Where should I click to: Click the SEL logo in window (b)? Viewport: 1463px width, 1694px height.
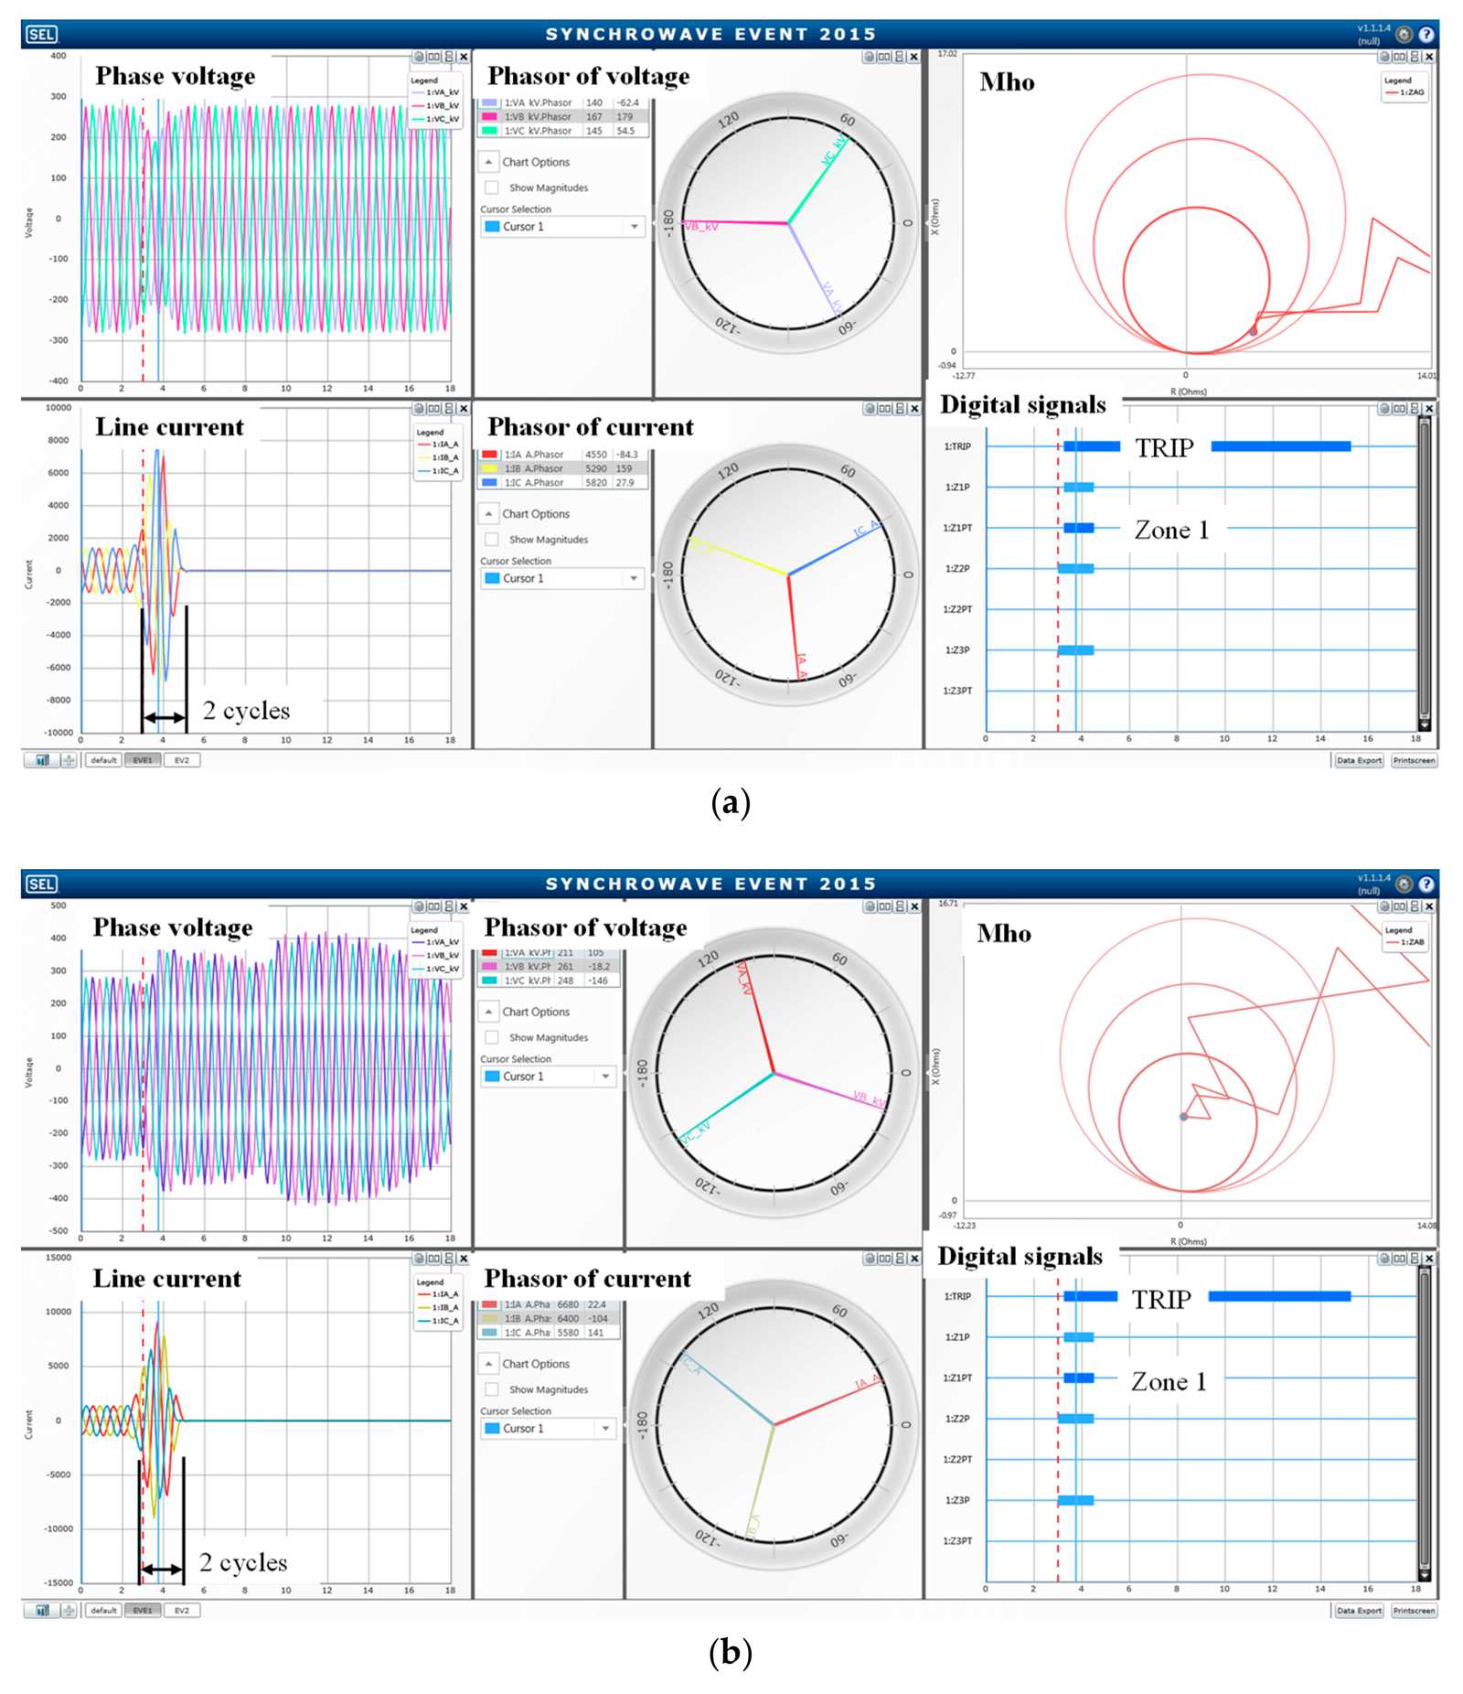tap(41, 884)
